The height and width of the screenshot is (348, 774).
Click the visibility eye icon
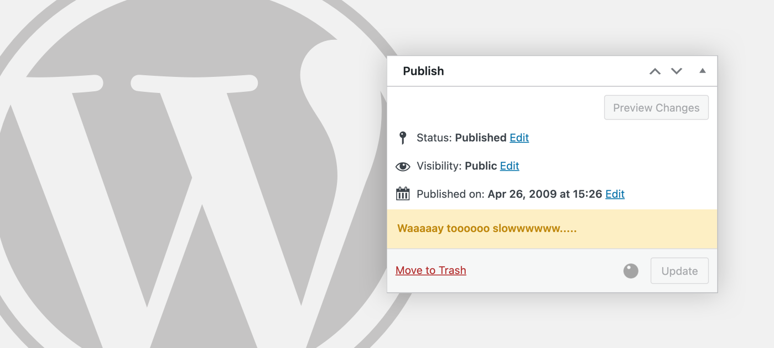pyautogui.click(x=403, y=167)
